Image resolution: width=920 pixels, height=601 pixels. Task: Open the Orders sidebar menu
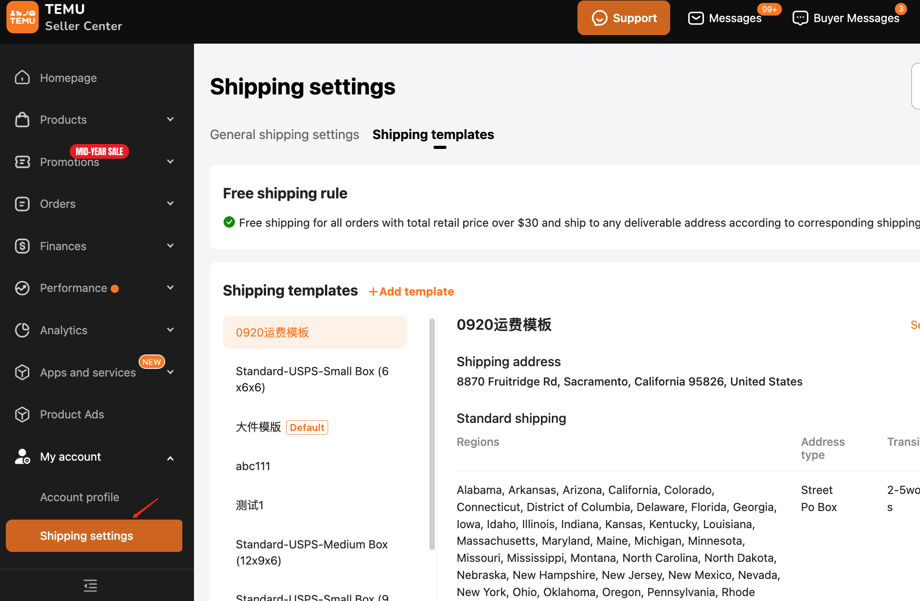[58, 204]
